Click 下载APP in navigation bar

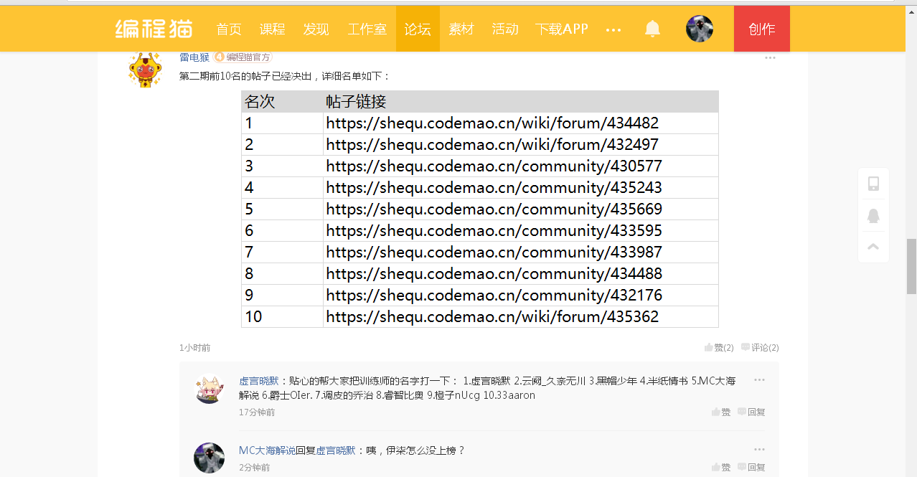pos(562,29)
